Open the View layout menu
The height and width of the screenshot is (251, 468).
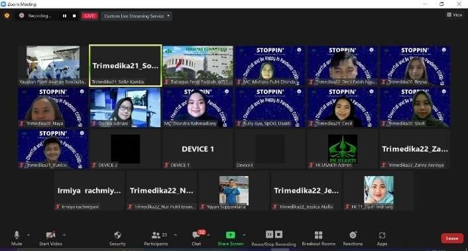(x=454, y=15)
